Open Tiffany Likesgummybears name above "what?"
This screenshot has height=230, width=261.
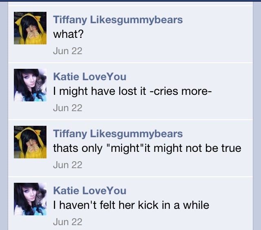click(118, 20)
